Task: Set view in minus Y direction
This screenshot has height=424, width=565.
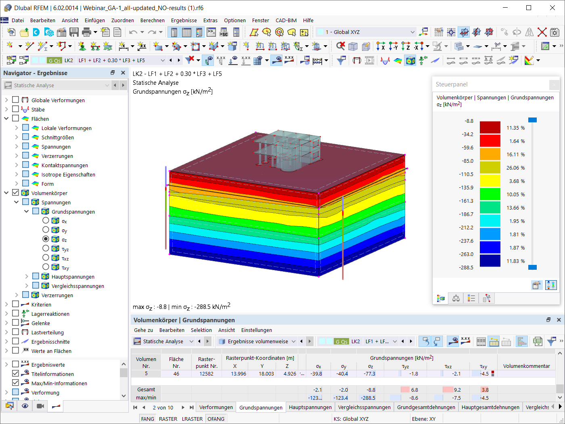Action: [x=393, y=46]
